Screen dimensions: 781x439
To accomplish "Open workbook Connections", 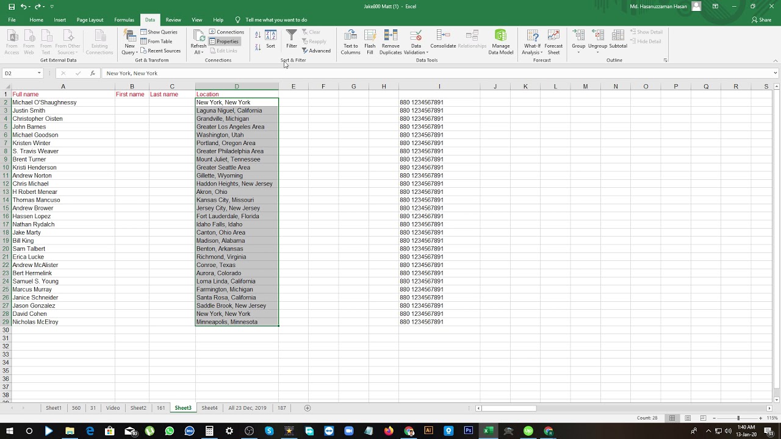I will (x=226, y=32).
